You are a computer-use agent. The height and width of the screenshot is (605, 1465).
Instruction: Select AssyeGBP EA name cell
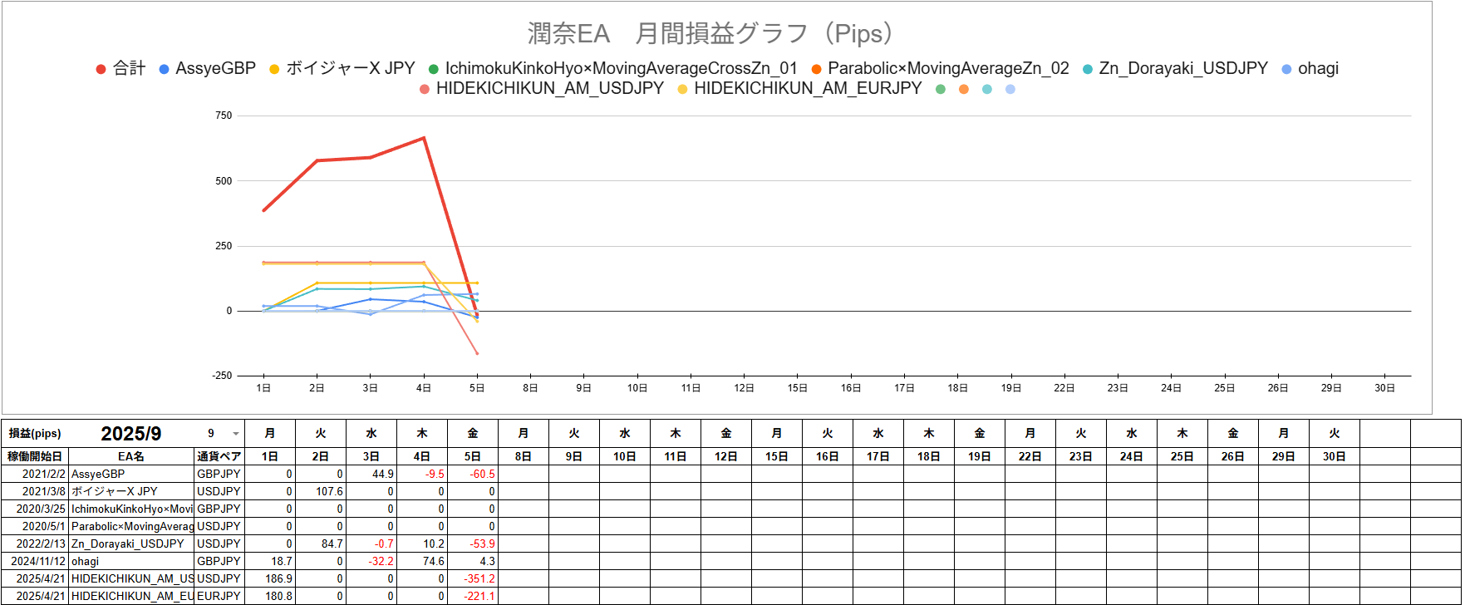(x=131, y=474)
